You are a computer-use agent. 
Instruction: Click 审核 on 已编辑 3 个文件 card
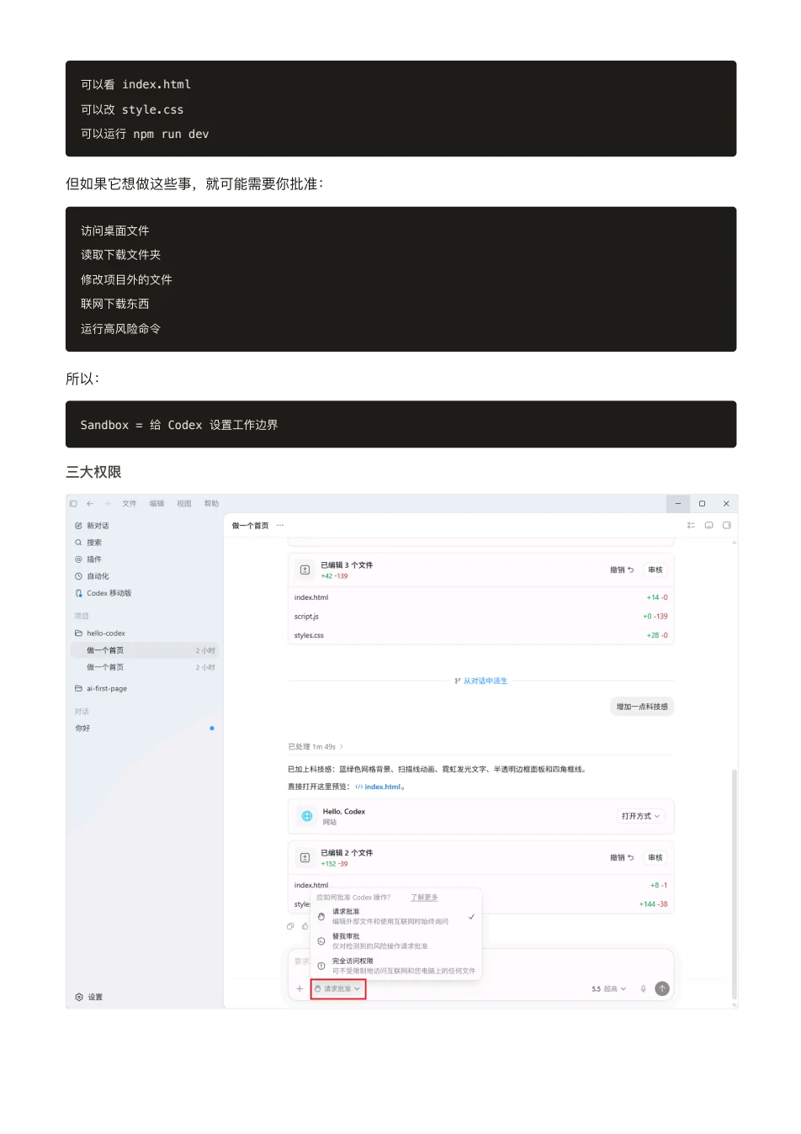click(x=655, y=570)
